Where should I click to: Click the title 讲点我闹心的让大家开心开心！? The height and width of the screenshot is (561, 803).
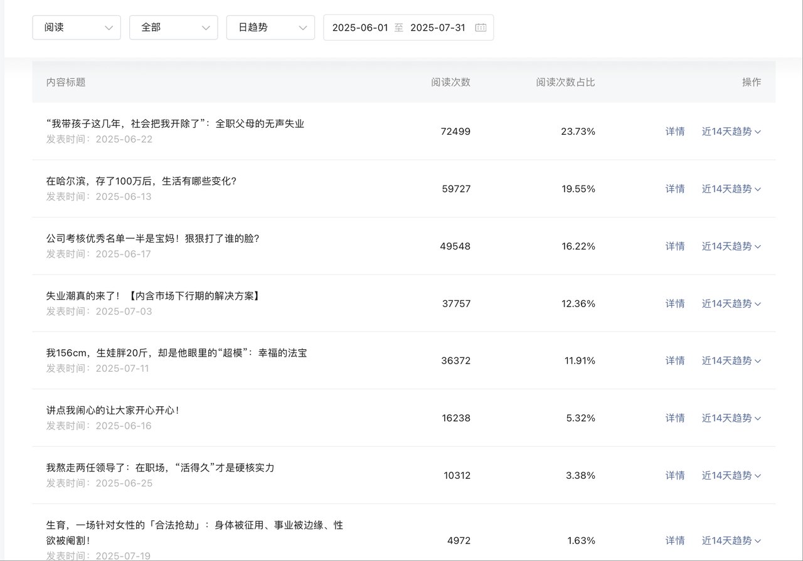[113, 411]
